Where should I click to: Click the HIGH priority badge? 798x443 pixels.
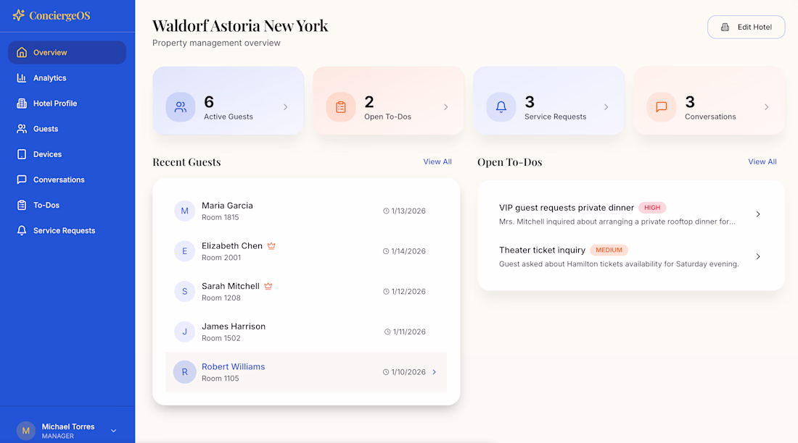(x=652, y=208)
